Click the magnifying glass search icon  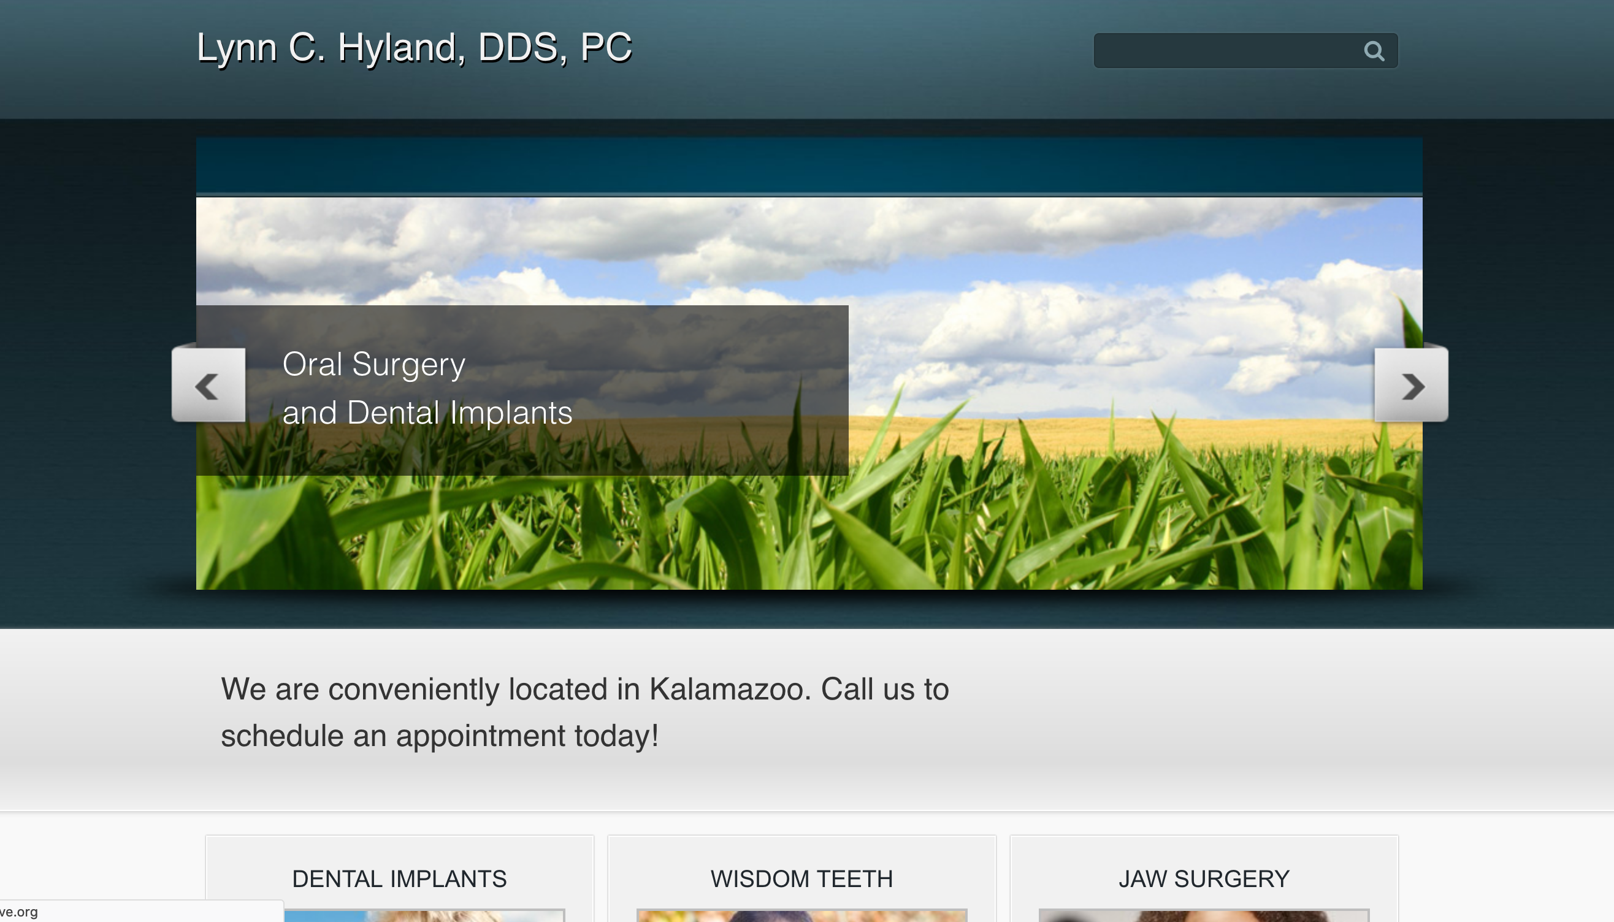coord(1373,51)
